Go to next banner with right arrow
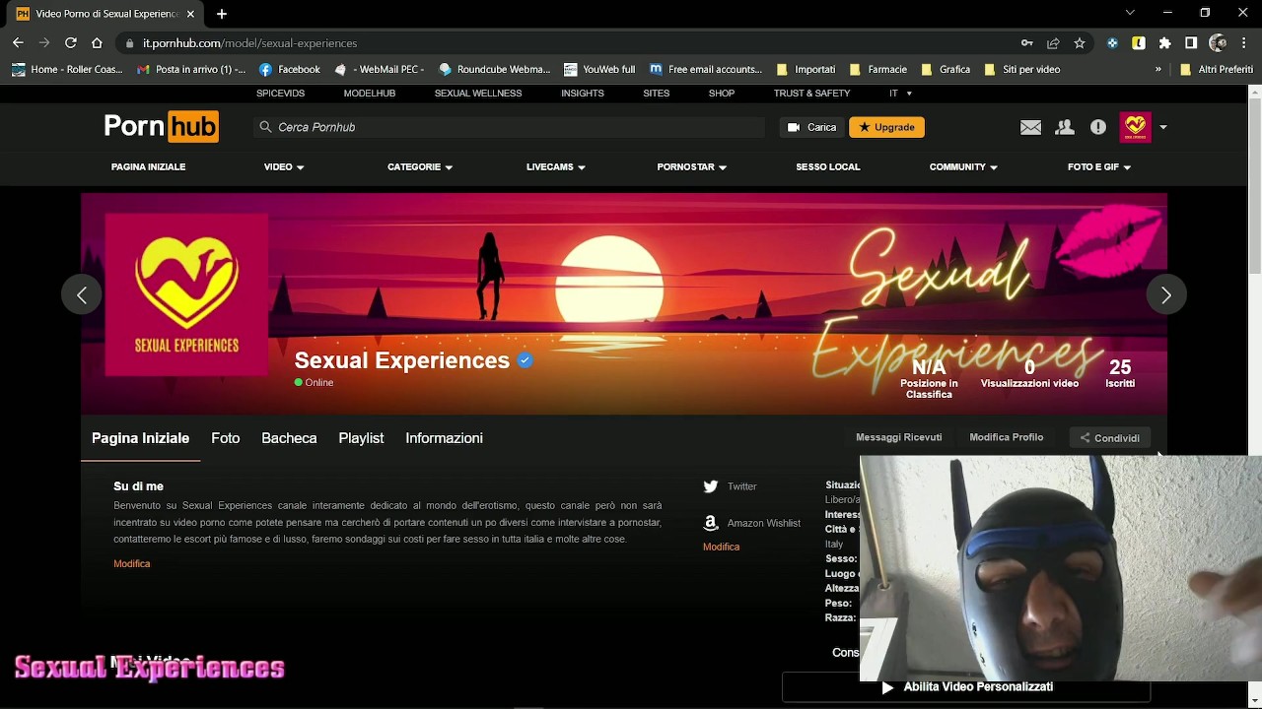 pos(1166,295)
